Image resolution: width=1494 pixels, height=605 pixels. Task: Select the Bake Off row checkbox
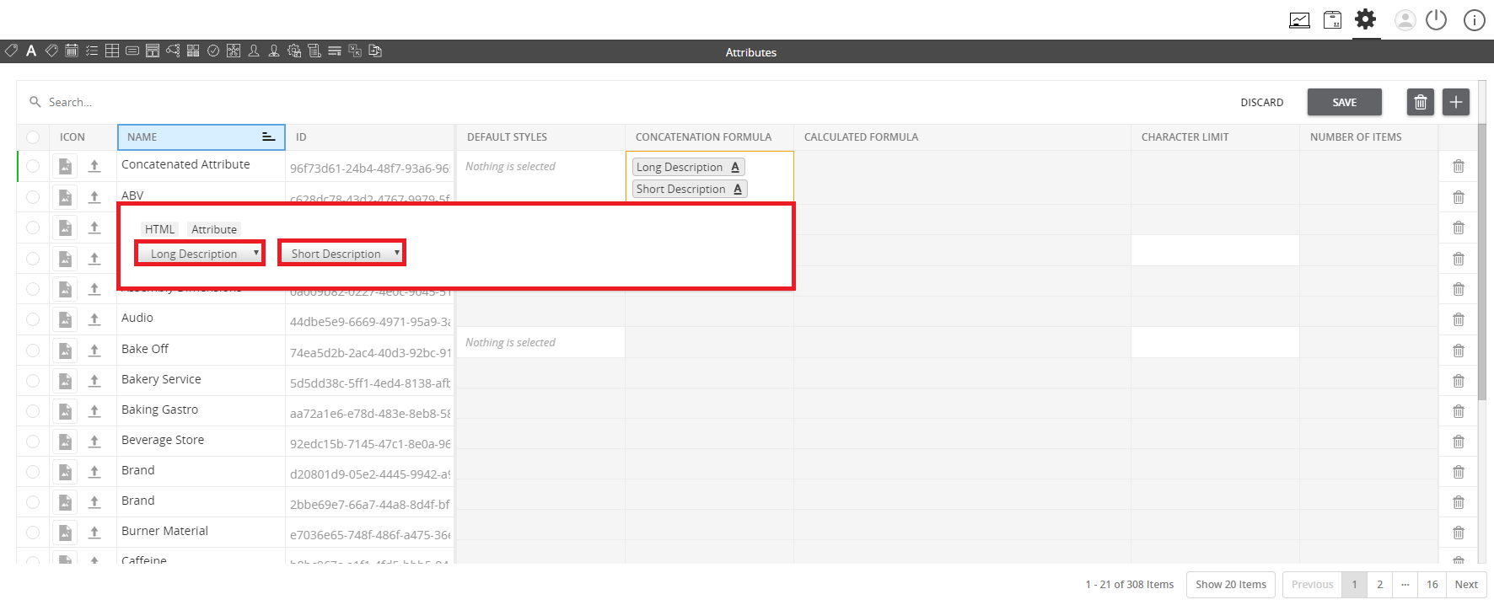33,351
